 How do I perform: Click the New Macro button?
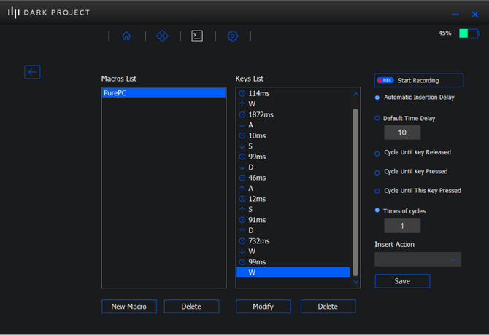coord(129,307)
